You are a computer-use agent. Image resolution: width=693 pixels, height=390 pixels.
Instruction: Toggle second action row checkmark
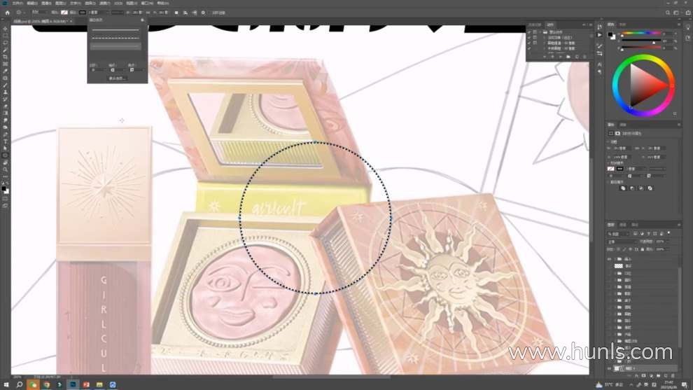[x=529, y=38]
